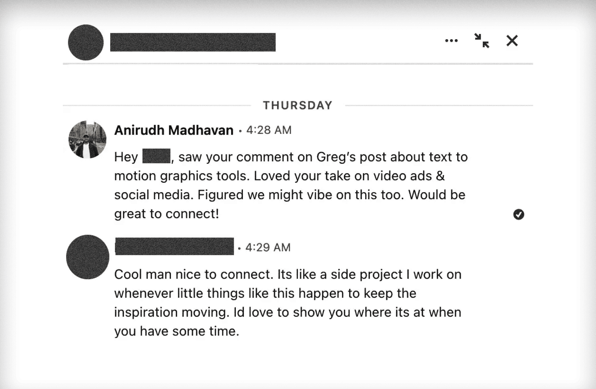The width and height of the screenshot is (596, 389).
Task: Expand the THURSDAY date divider section
Action: point(297,105)
